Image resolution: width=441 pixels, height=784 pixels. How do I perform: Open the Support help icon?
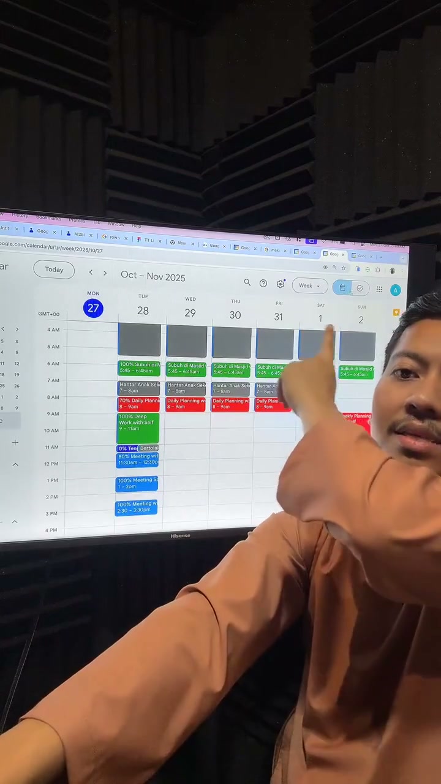point(263,284)
